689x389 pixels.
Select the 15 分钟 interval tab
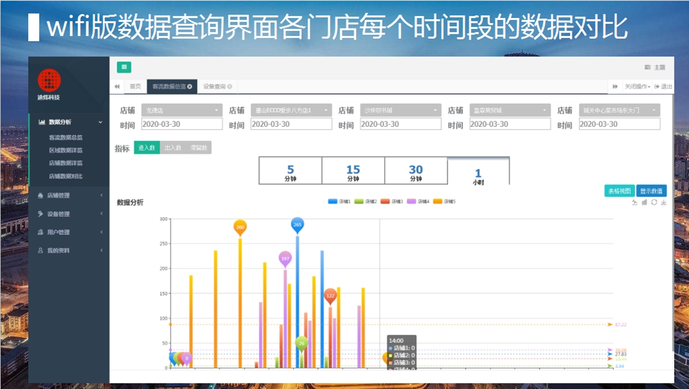pyautogui.click(x=354, y=171)
